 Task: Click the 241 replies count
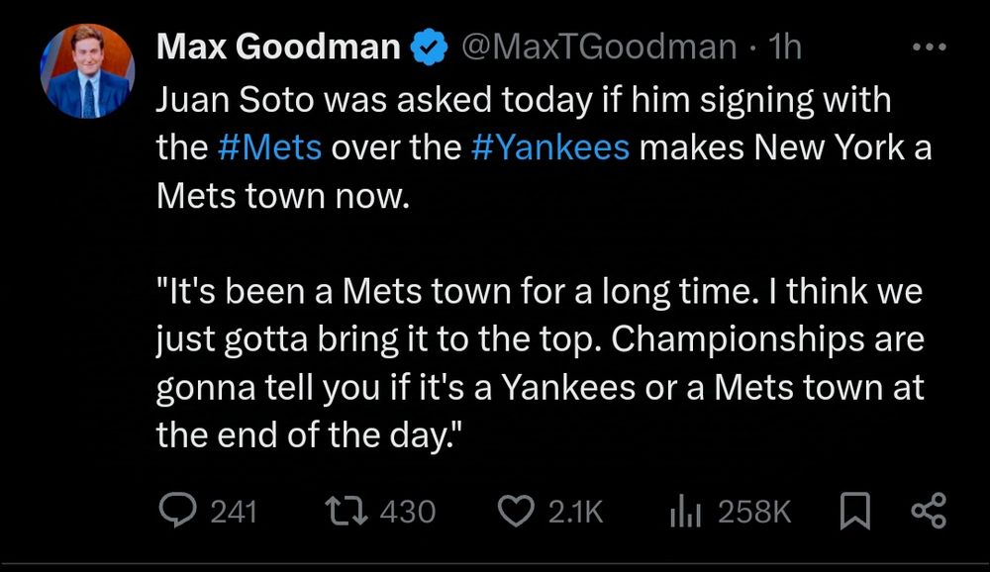(x=235, y=511)
